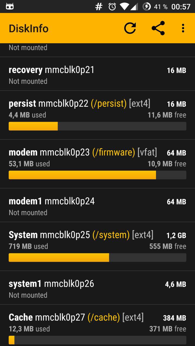Image resolution: width=195 pixels, height=346 pixels.
Task: Open the three-dot overflow menu
Action: 183,28
